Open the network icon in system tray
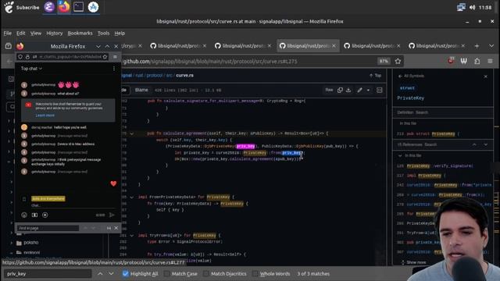The height and width of the screenshot is (281, 500). point(461,7)
